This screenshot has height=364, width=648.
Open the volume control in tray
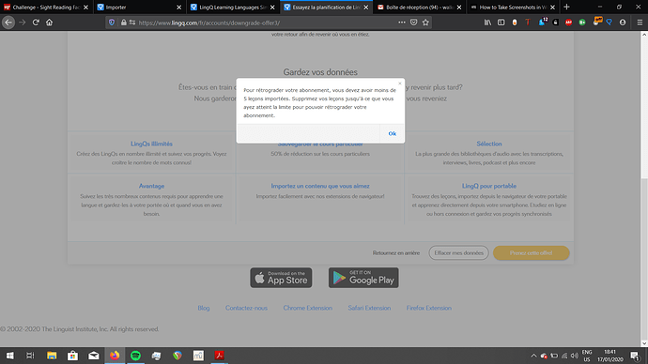click(x=575, y=356)
